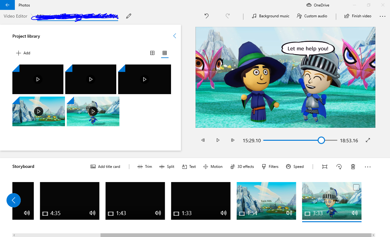Image resolution: width=390 pixels, height=237 pixels.
Task: Open the Video Editor breadcrumb
Action: (15, 16)
